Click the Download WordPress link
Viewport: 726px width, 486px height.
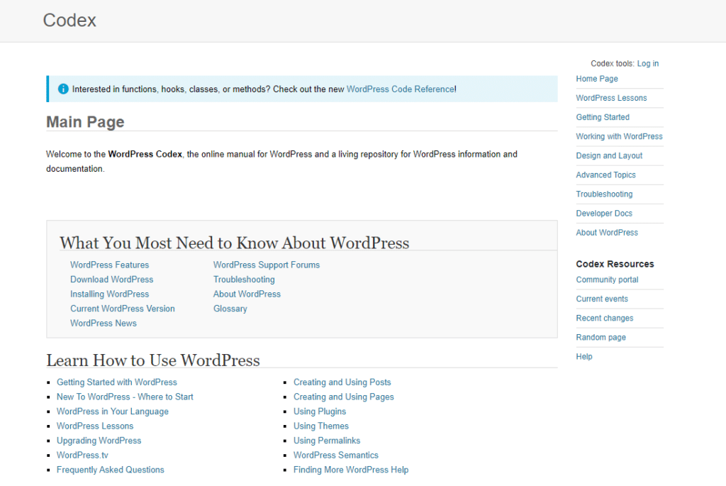pyautogui.click(x=111, y=280)
